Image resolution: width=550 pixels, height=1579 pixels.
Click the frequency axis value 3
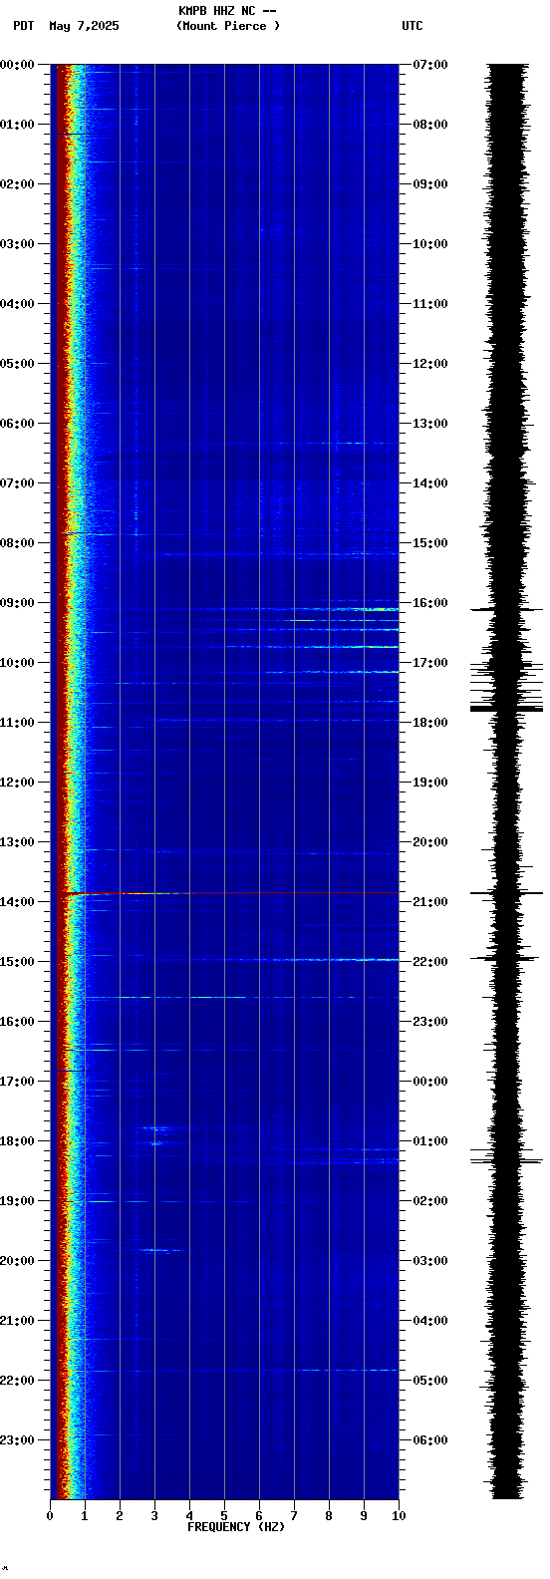(x=154, y=1516)
